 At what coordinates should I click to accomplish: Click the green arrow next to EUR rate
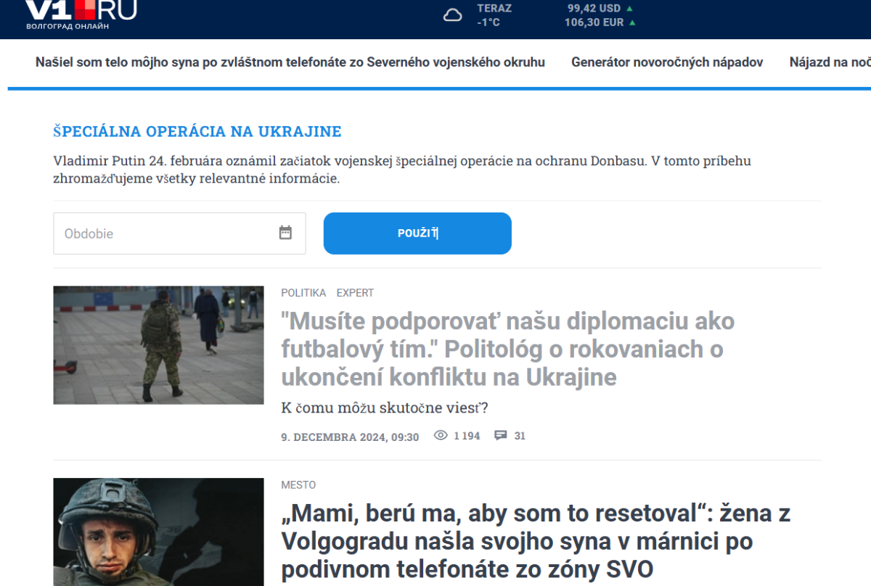(x=632, y=22)
